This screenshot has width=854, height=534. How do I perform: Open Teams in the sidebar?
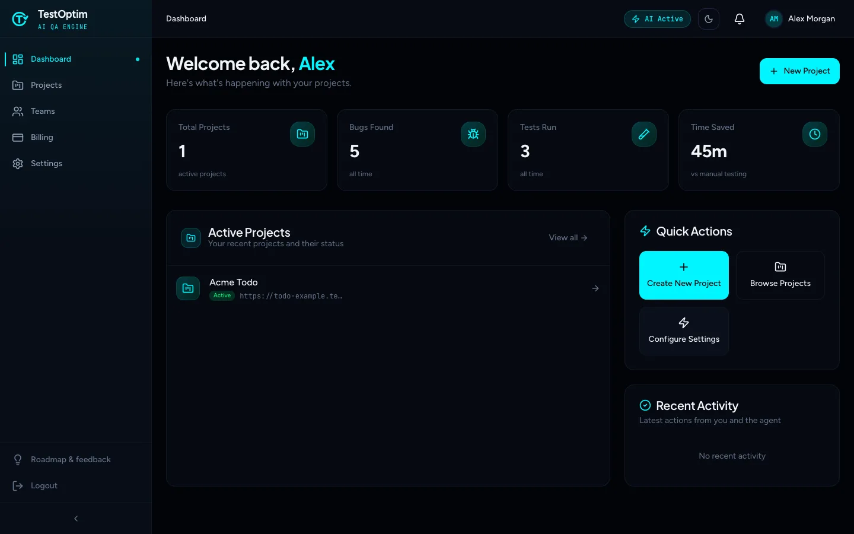pyautogui.click(x=76, y=112)
